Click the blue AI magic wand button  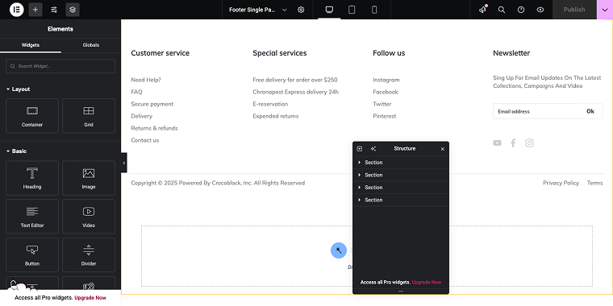tap(339, 250)
